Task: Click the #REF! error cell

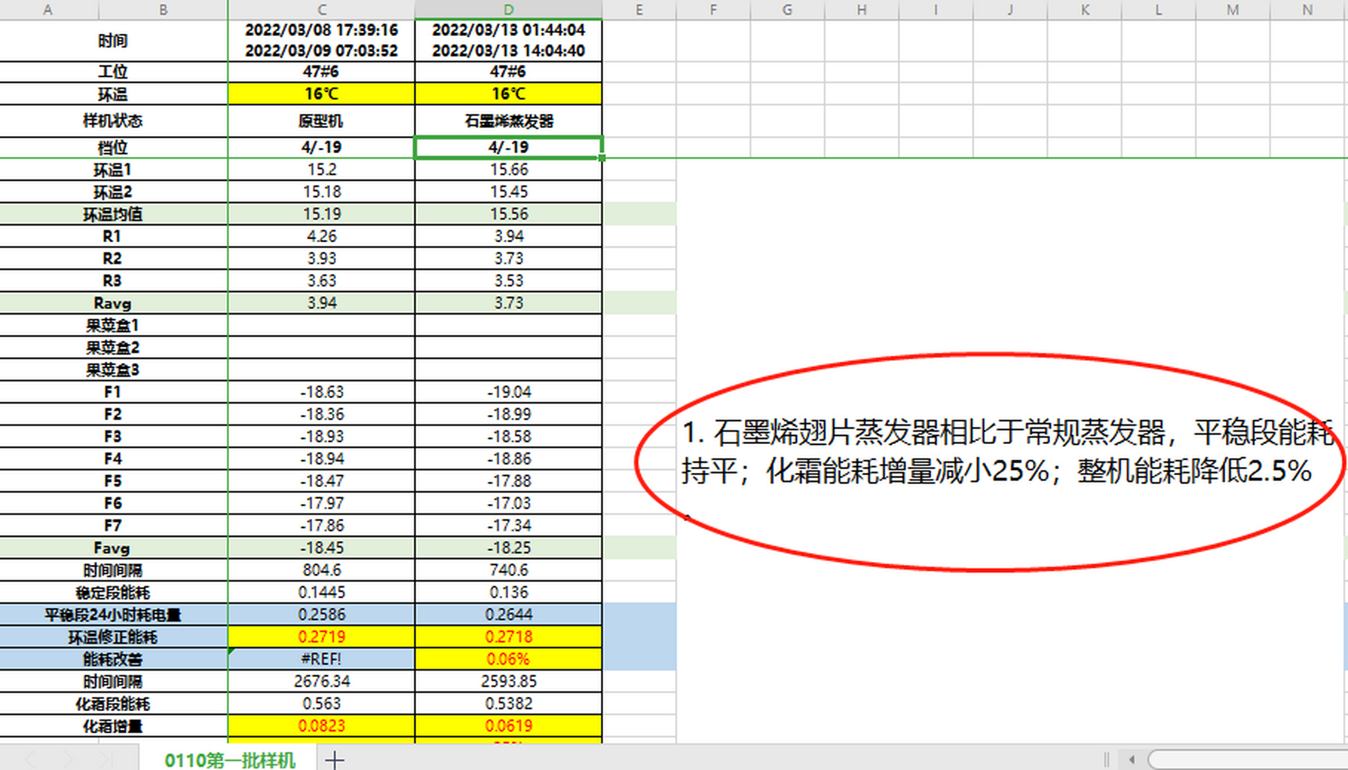Action: [321, 659]
